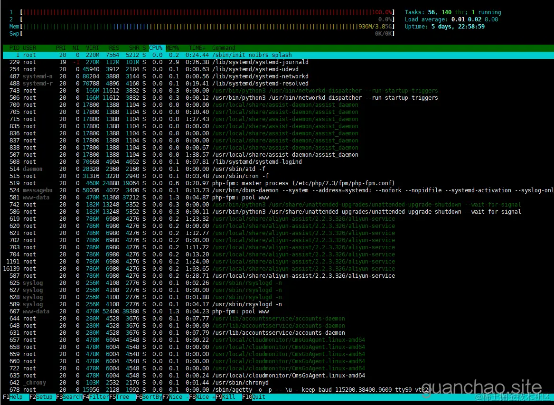Select PID 514 /usr/sbin/atd row
Screen dimensions: 554x405
(278, 169)
